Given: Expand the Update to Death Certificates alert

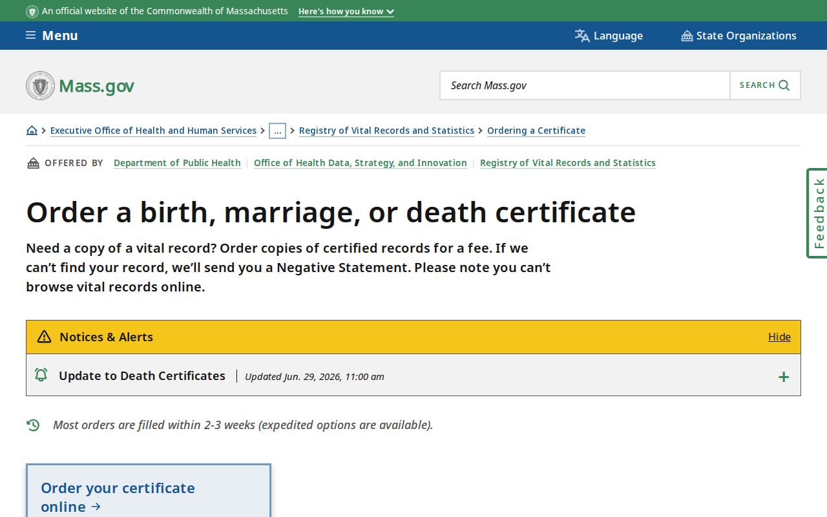Looking at the screenshot, I should [x=784, y=377].
